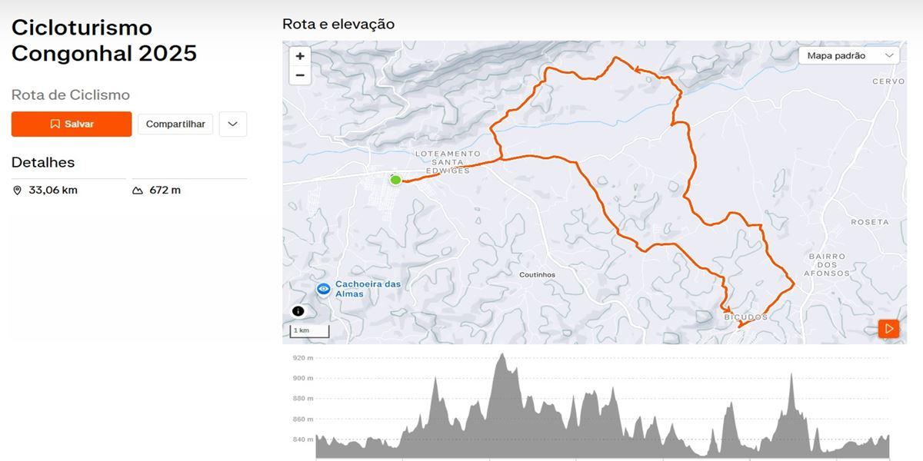923x461 pixels.
Task: Click the distance pin icon beside 33,06 km
Action: coord(18,191)
